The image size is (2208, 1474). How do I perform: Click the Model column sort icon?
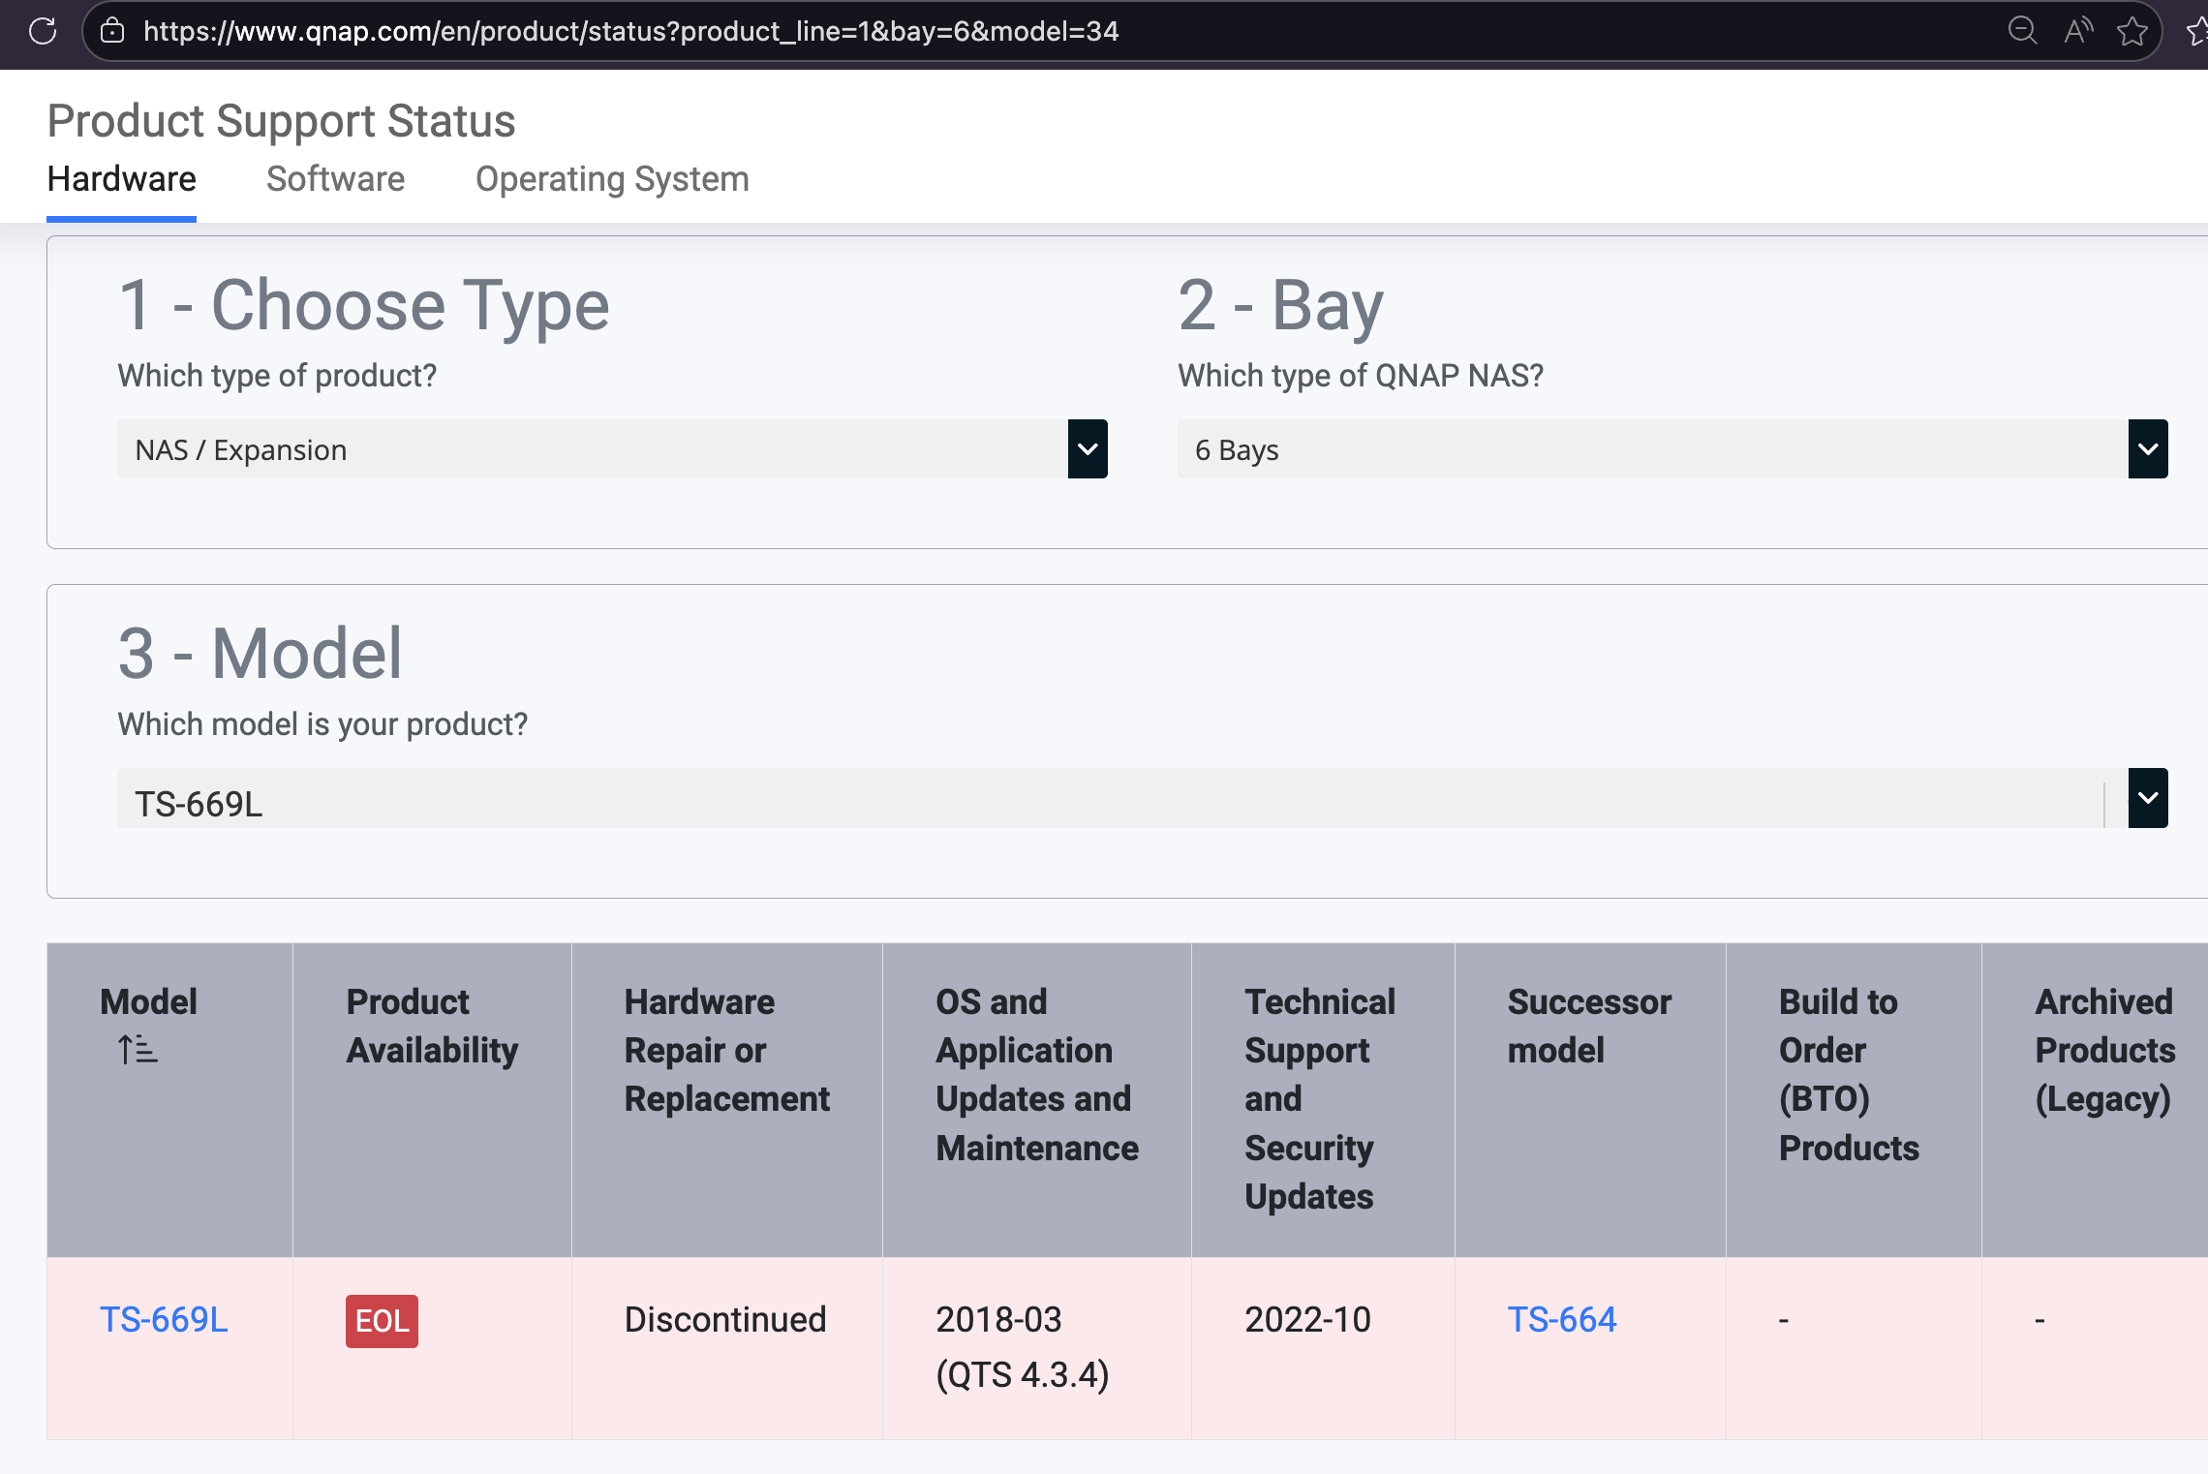(x=138, y=1050)
